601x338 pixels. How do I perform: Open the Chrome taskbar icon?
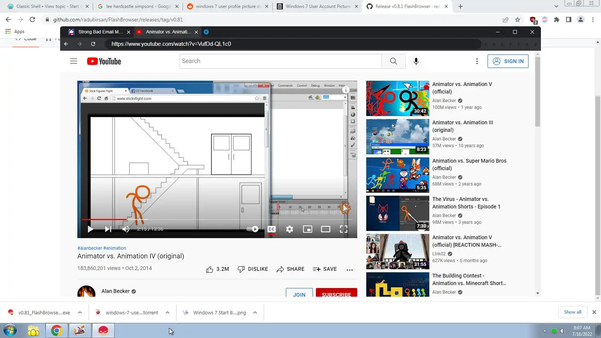(x=56, y=331)
